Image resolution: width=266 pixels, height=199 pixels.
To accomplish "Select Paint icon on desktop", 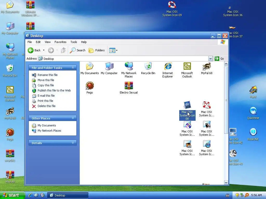I will (x=253, y=92).
